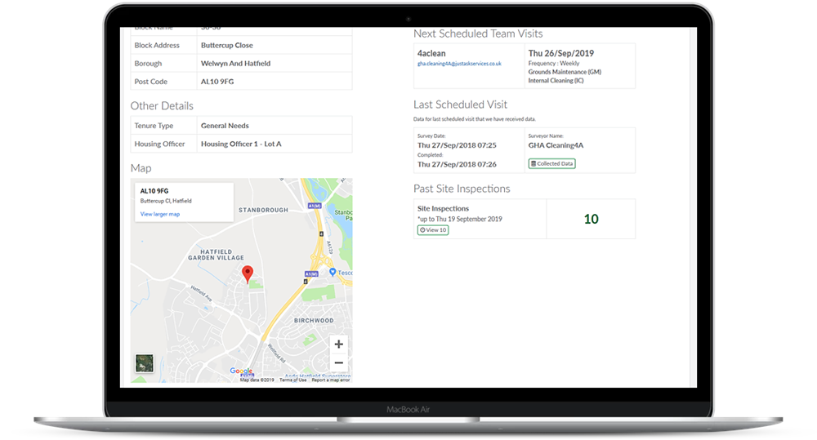Click the Welwyn And Hatfield borough value

point(235,63)
